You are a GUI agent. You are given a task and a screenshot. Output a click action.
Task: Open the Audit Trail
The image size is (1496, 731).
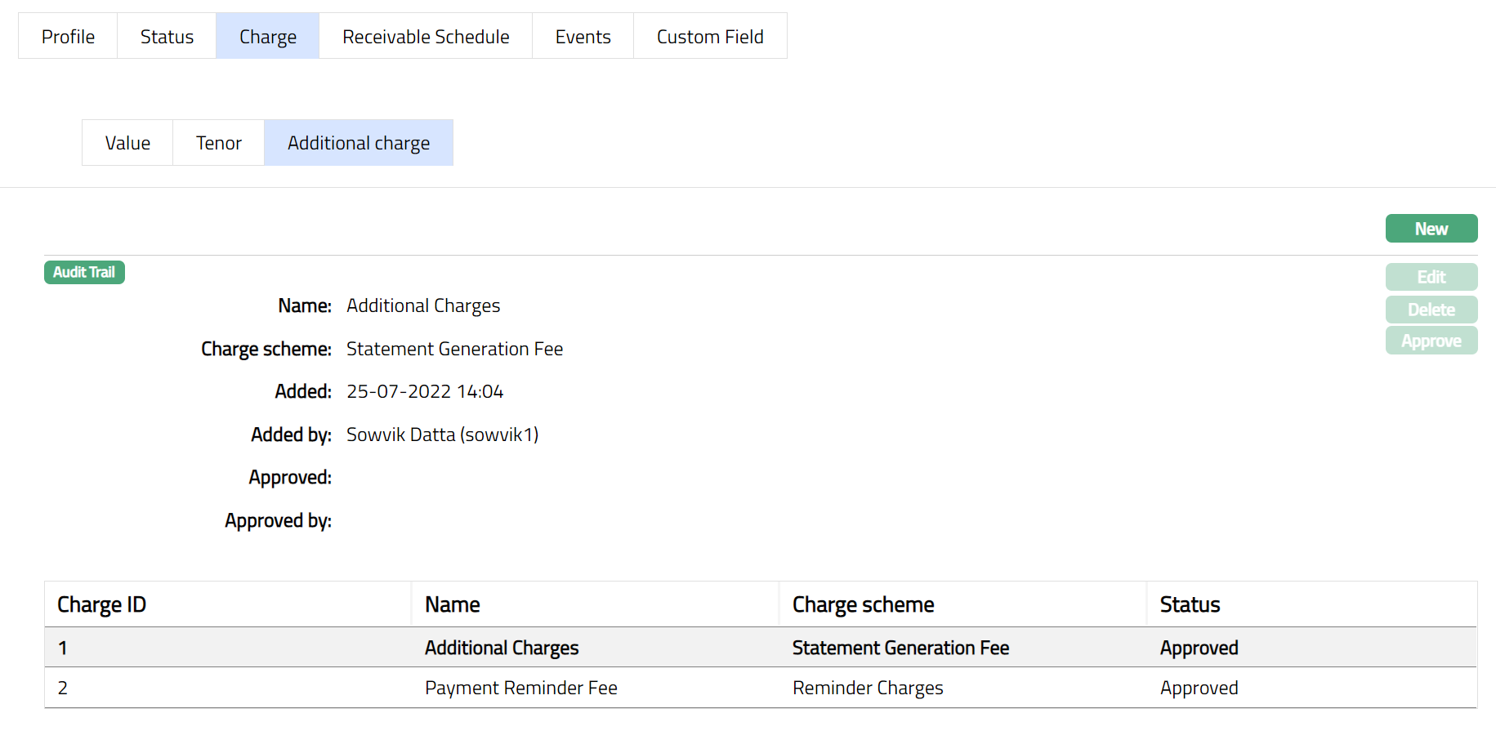[84, 272]
